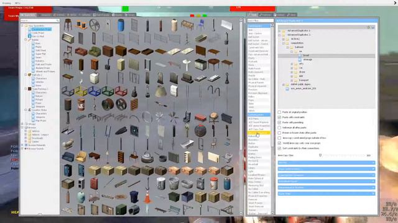The width and height of the screenshot is (398, 223).
Task: Spawn the yellow cage frame prop
Action: tap(81, 91)
